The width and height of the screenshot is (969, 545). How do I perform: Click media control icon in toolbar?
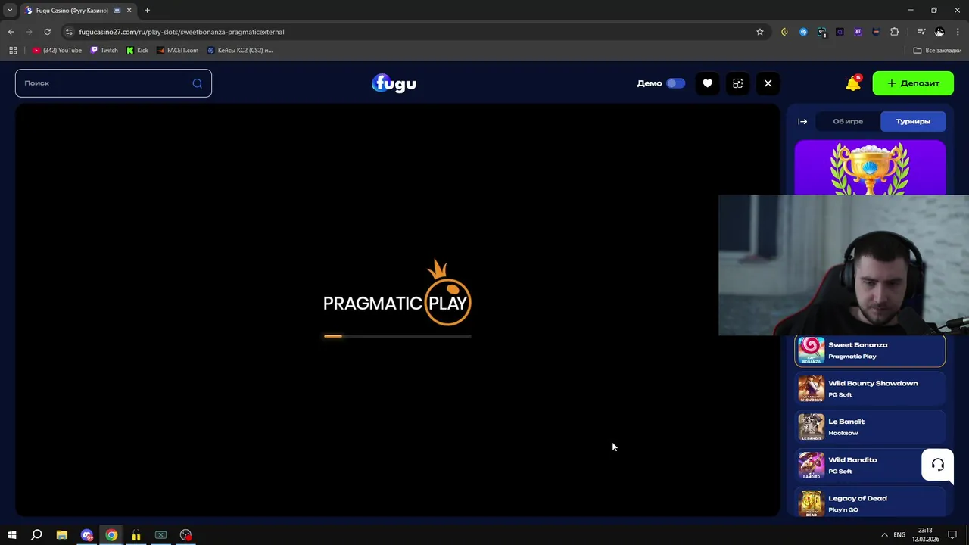pyautogui.click(x=921, y=32)
